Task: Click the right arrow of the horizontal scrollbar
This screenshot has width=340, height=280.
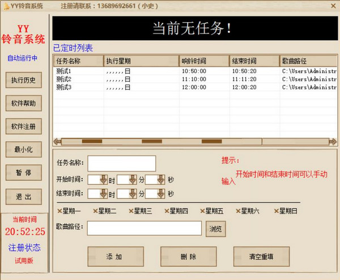Action: pos(333,142)
